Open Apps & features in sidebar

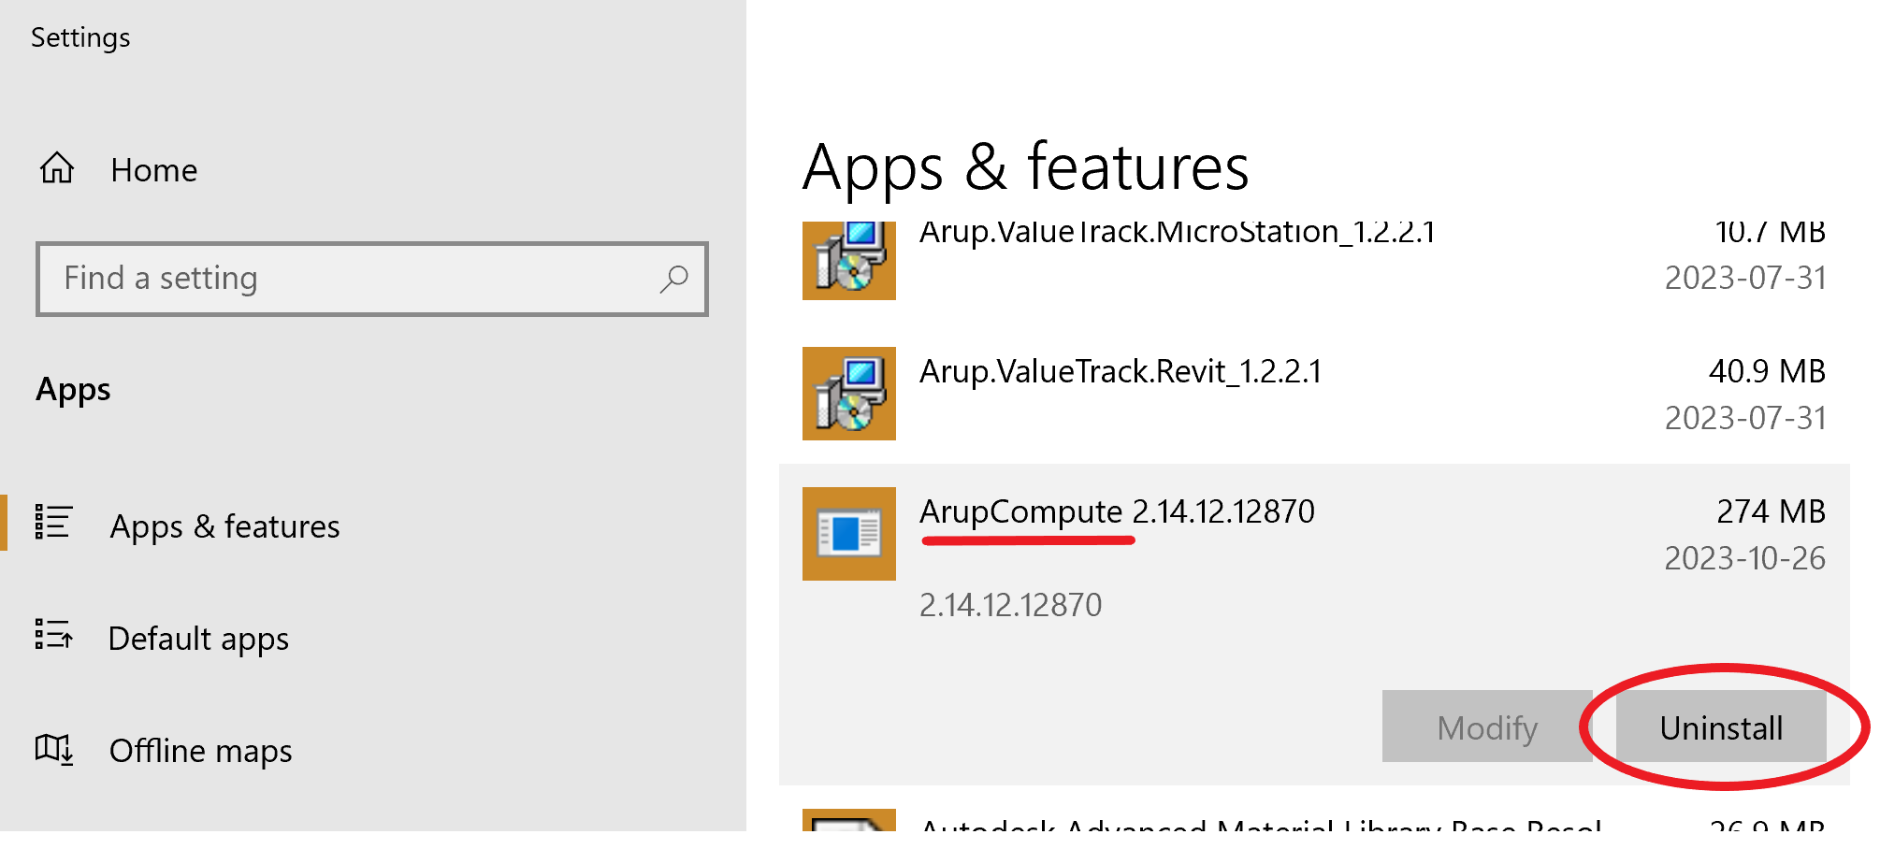[x=224, y=526]
